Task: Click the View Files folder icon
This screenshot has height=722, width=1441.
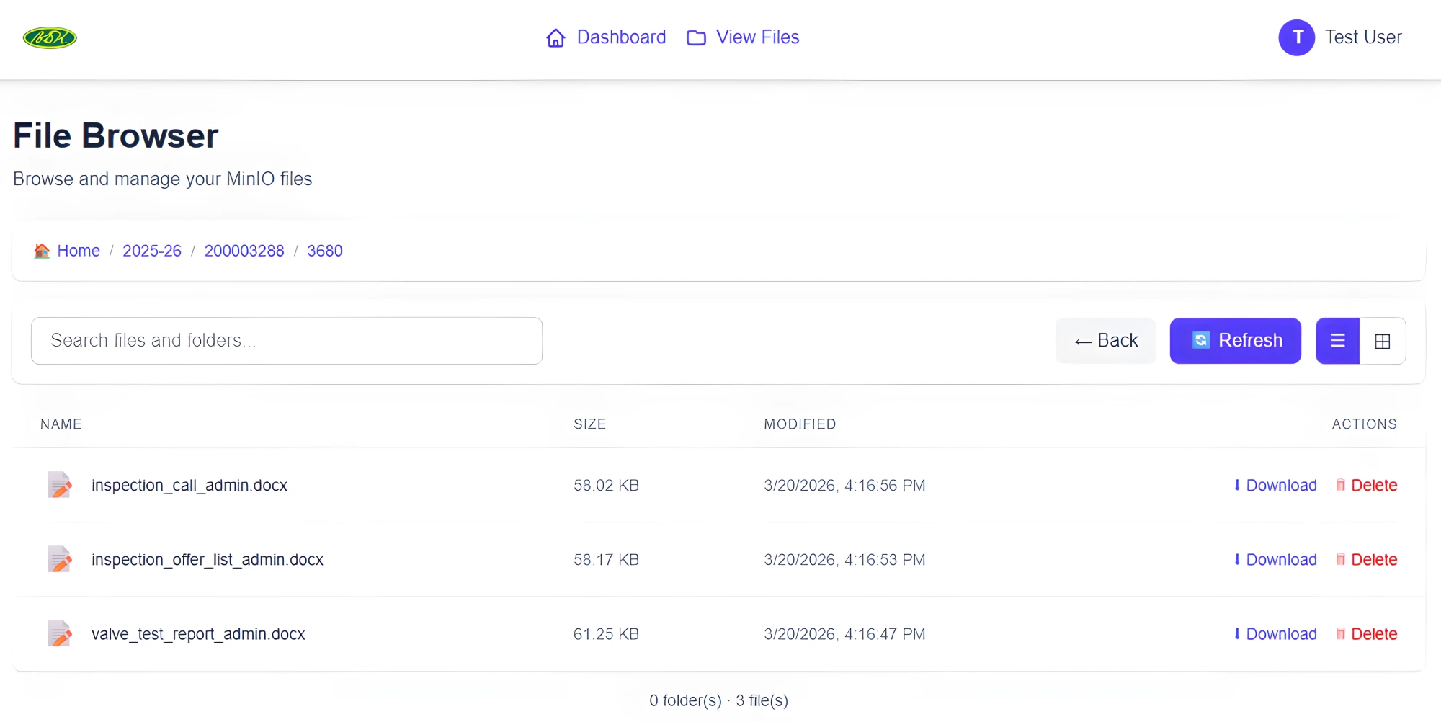Action: (x=696, y=37)
